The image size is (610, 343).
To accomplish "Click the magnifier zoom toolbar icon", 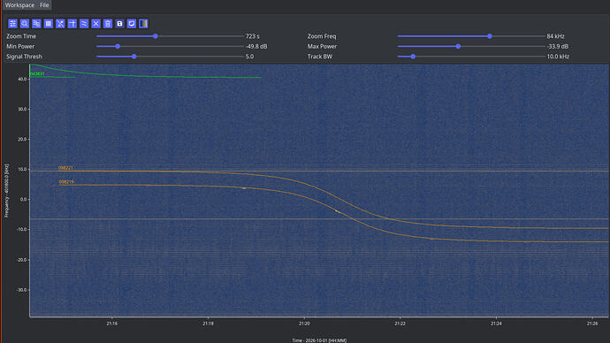I will [x=25, y=24].
